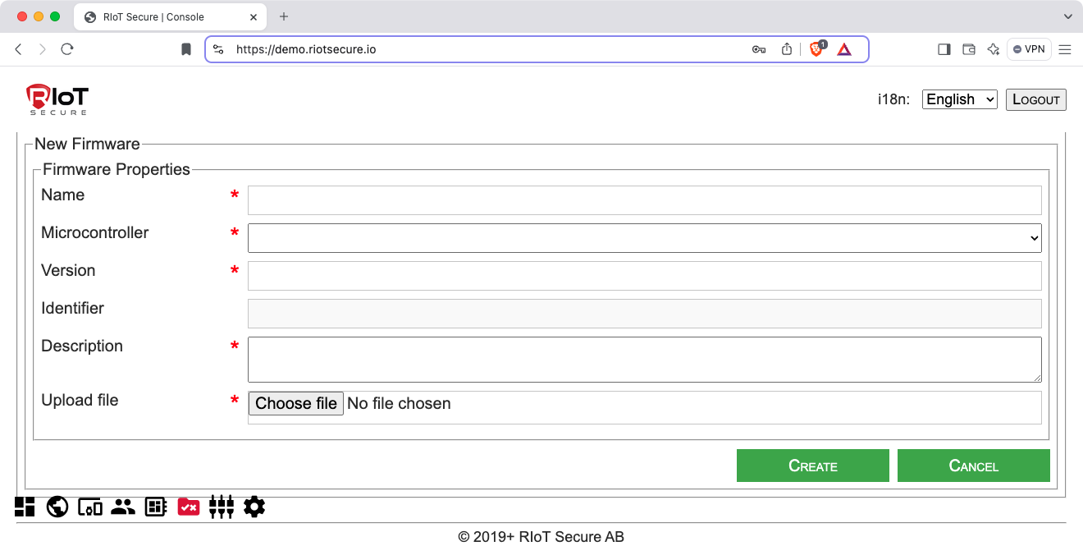Select the red firmware folder icon
Screen dimensions: 1083x546
tap(189, 507)
